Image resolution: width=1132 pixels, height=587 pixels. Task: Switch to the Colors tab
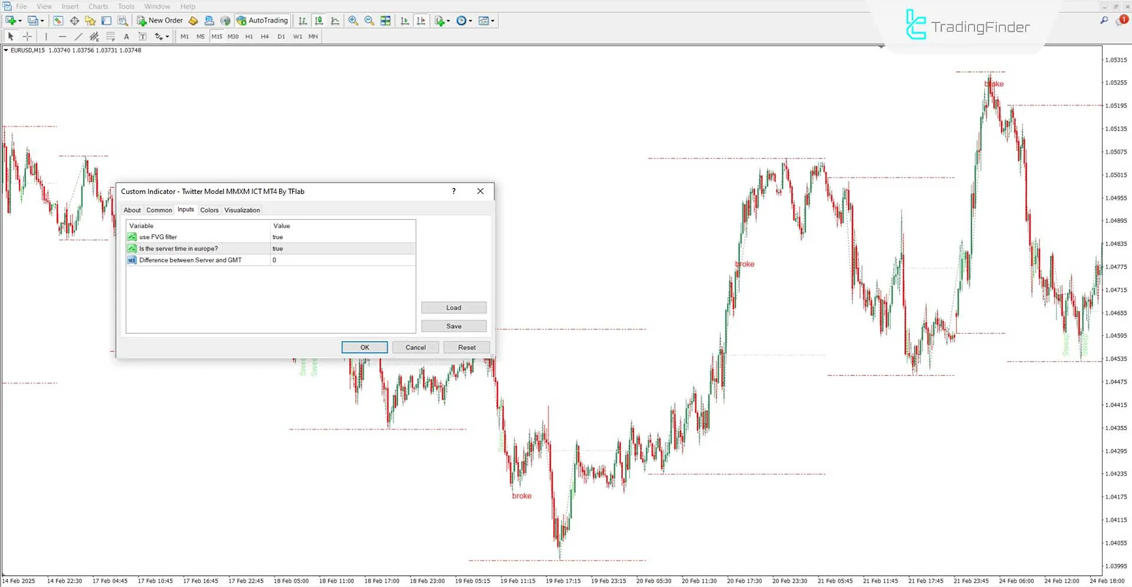pos(209,210)
